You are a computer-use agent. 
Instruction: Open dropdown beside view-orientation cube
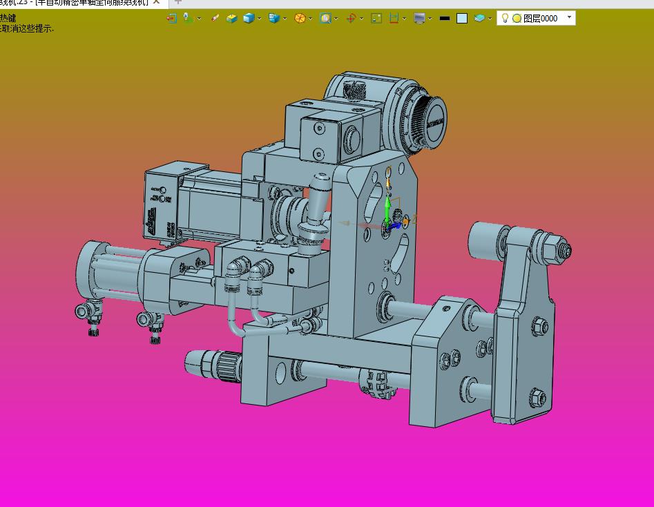[x=285, y=19]
